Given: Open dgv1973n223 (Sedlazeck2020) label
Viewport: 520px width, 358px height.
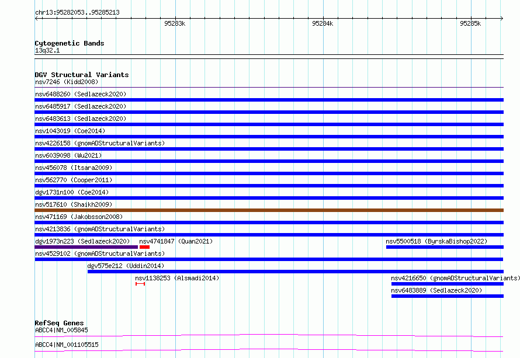Looking at the screenshot, I should [x=82, y=241].
